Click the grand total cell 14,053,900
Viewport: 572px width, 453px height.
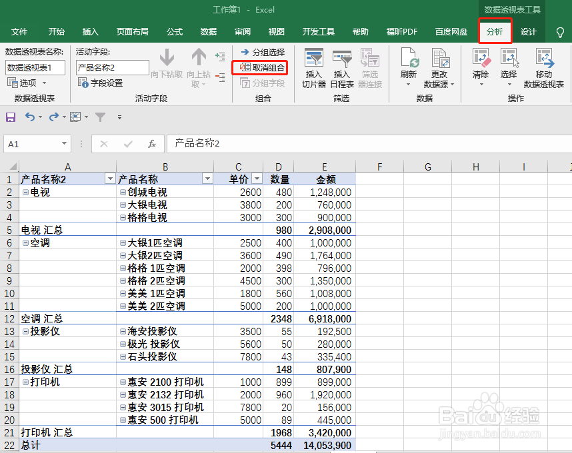(325, 446)
